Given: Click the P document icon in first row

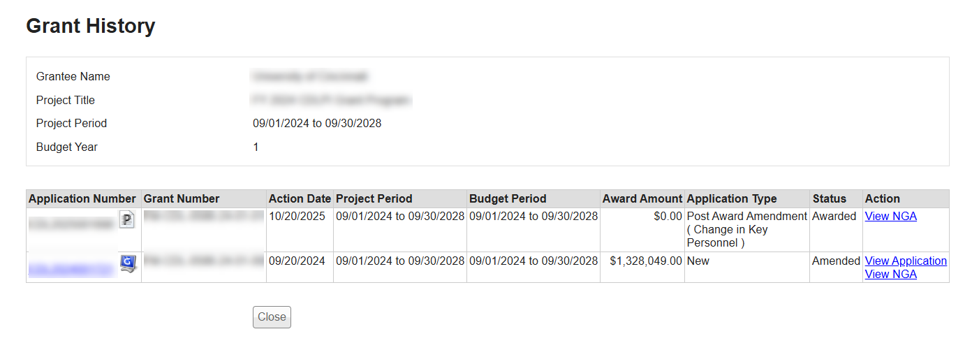Looking at the screenshot, I should pos(126,220).
